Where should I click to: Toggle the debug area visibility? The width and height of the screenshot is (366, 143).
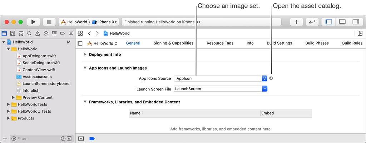point(342,22)
